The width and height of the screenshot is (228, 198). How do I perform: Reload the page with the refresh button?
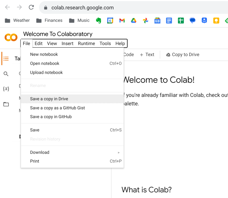click(31, 8)
